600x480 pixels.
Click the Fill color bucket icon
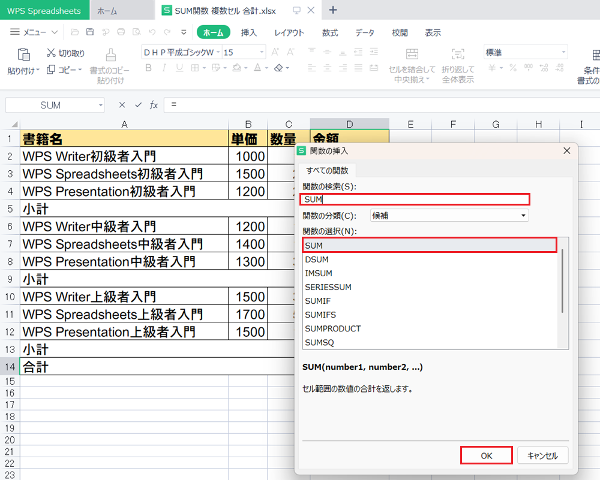(x=237, y=68)
